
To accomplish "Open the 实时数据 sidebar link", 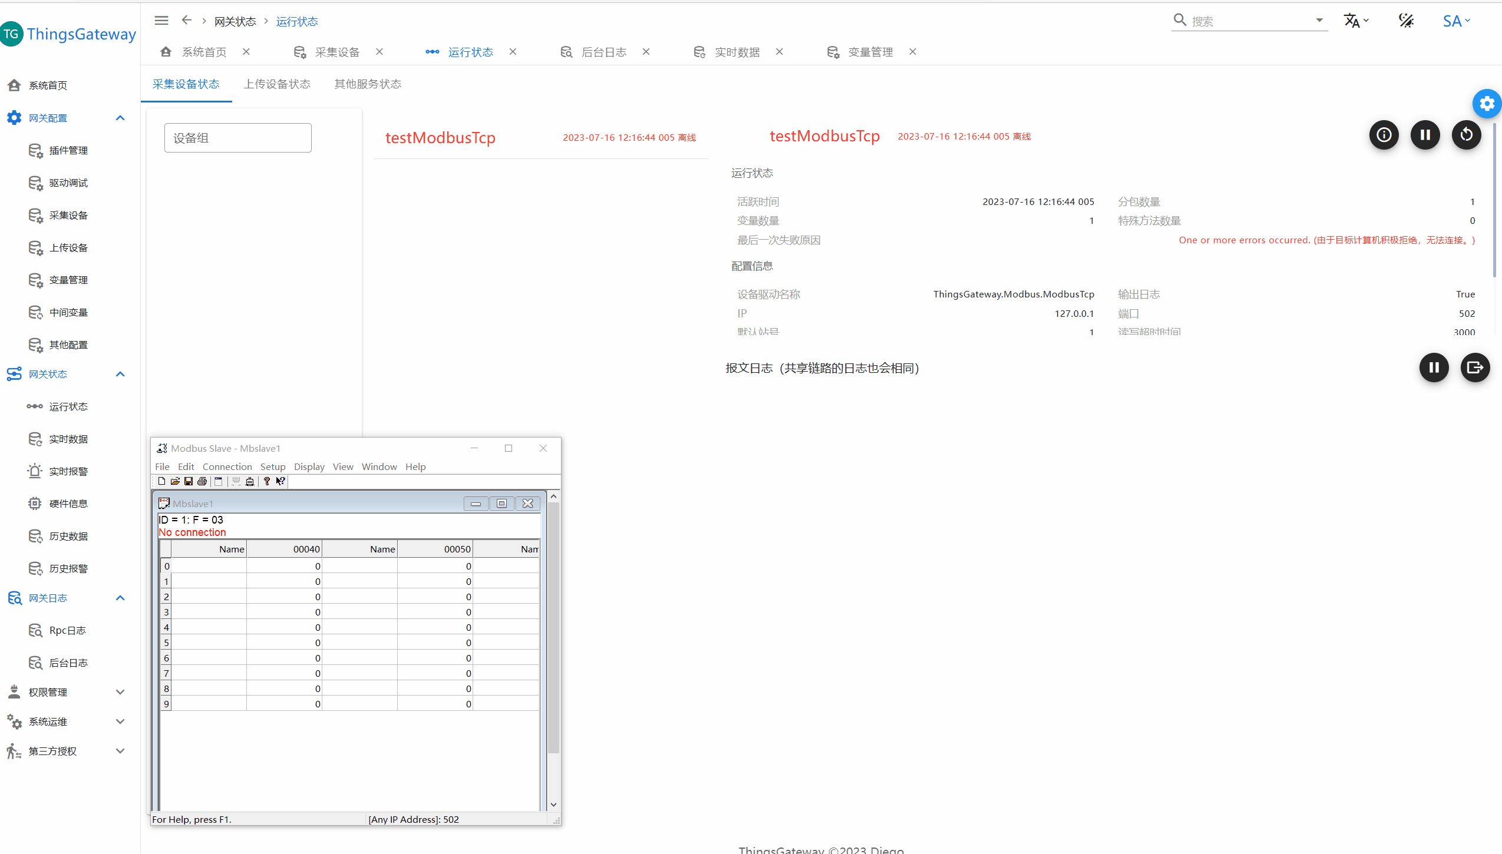I will [x=68, y=439].
